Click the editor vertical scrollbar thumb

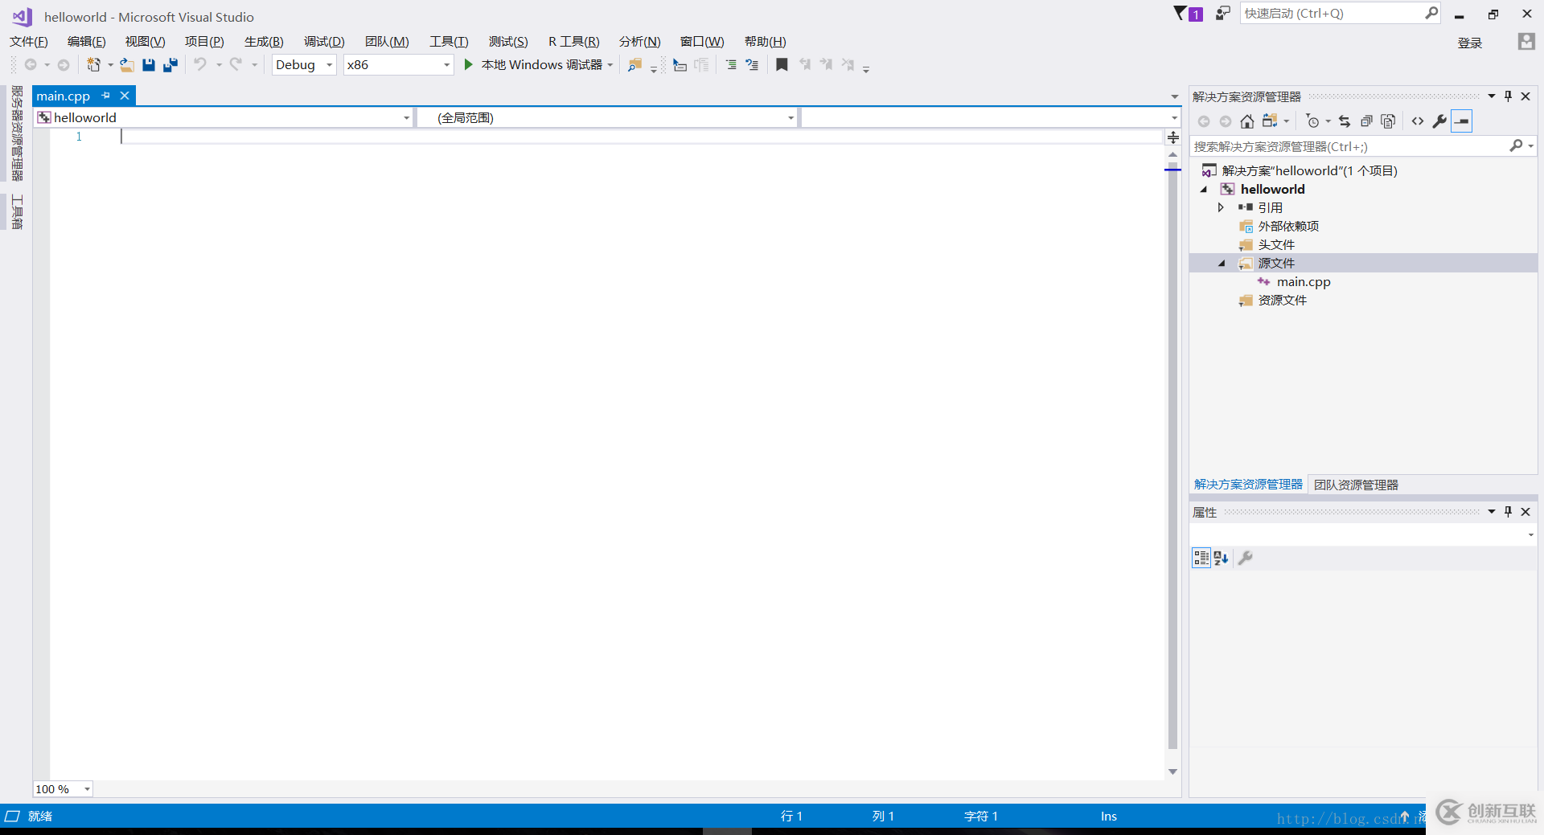pyautogui.click(x=1172, y=454)
